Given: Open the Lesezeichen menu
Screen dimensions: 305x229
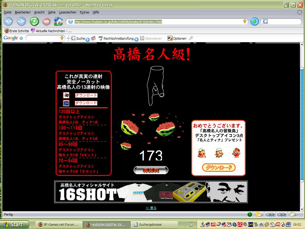Looking at the screenshot, I should 68,12.
